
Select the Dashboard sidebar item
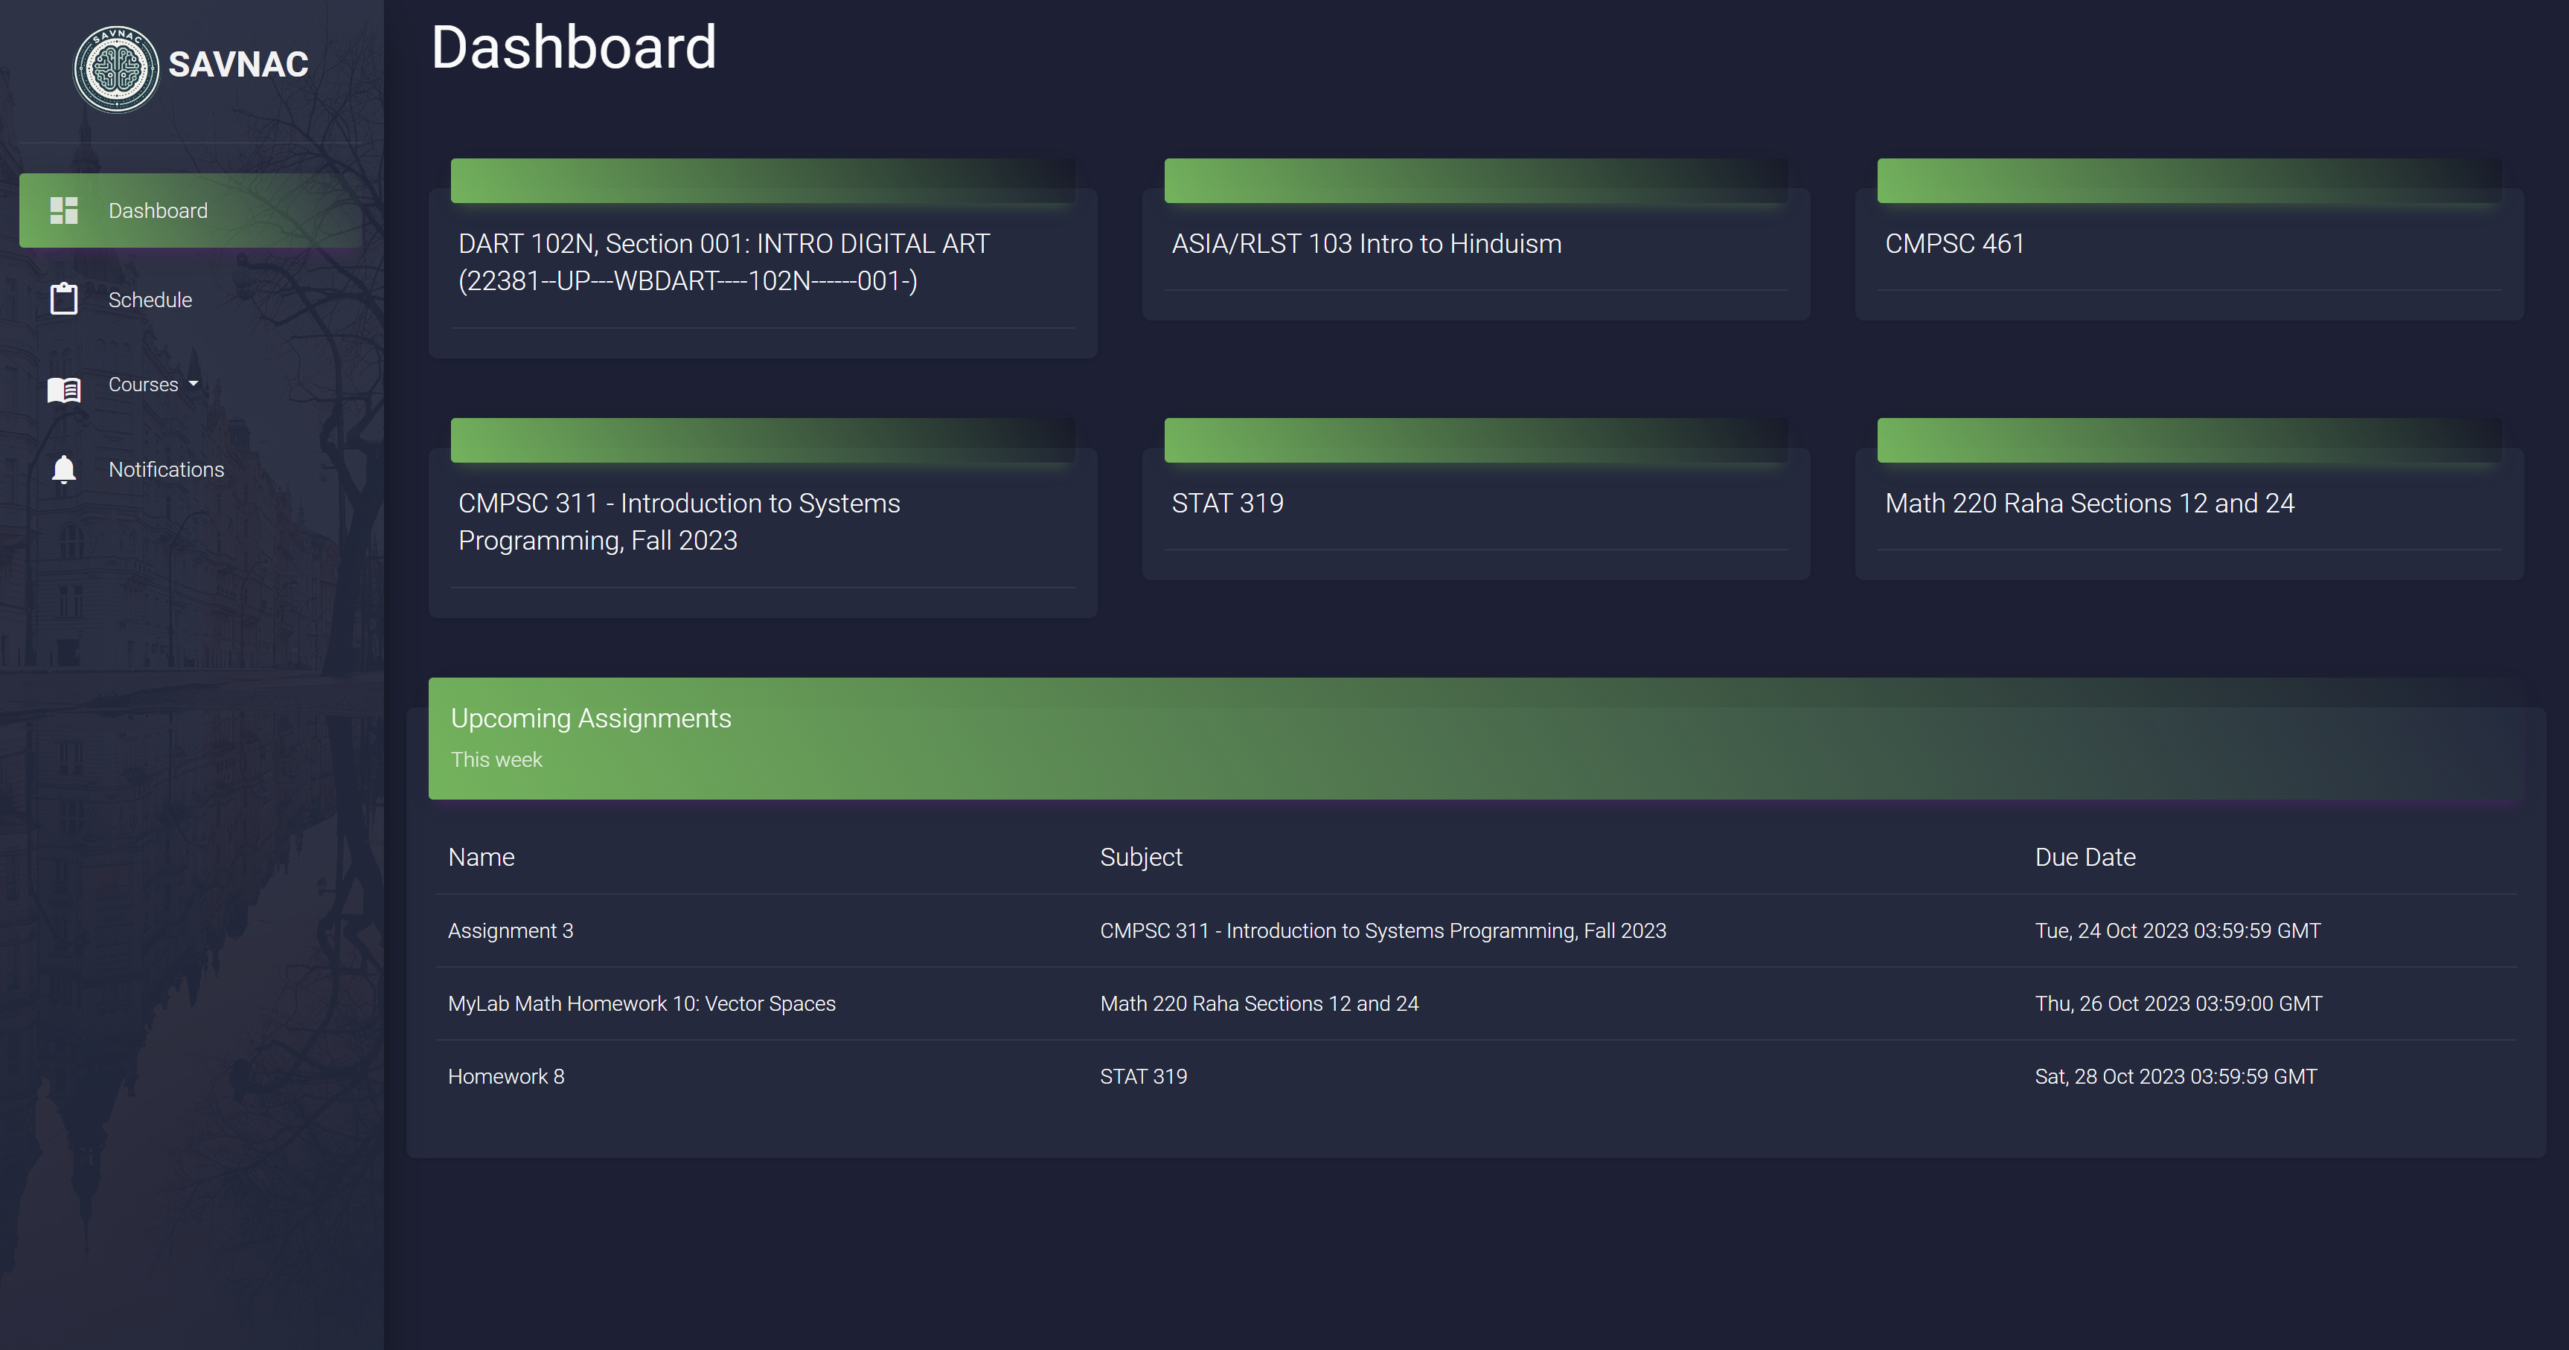(x=158, y=210)
